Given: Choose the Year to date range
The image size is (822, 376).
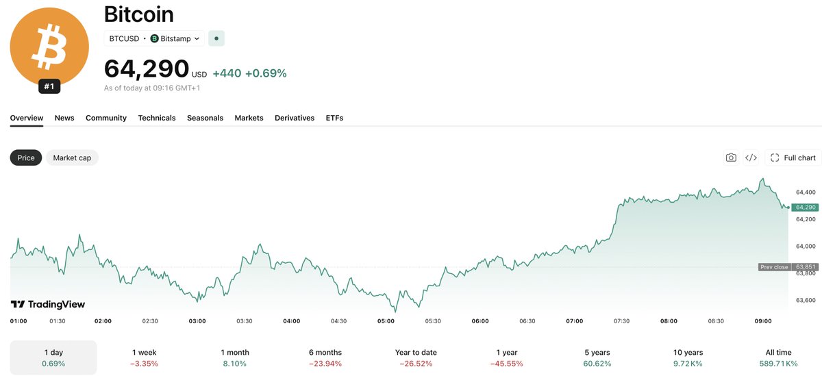Looking at the screenshot, I should pos(416,358).
